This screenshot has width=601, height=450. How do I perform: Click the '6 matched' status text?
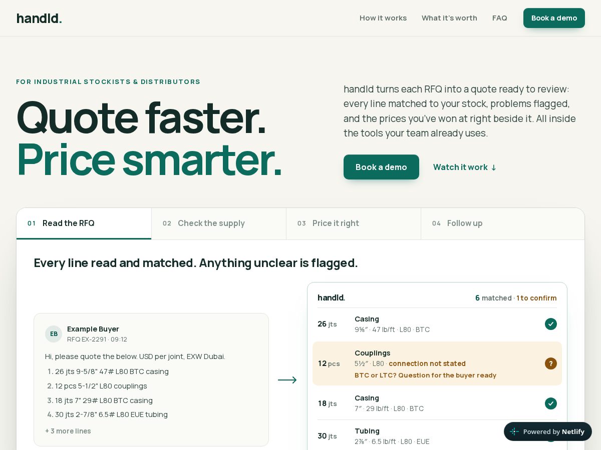click(x=493, y=298)
